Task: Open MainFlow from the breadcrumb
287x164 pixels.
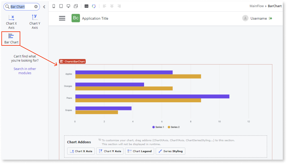Action: (x=256, y=6)
